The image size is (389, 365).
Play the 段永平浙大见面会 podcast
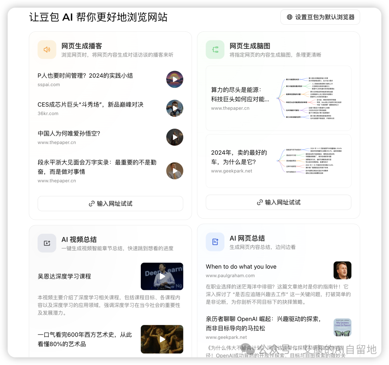175,171
